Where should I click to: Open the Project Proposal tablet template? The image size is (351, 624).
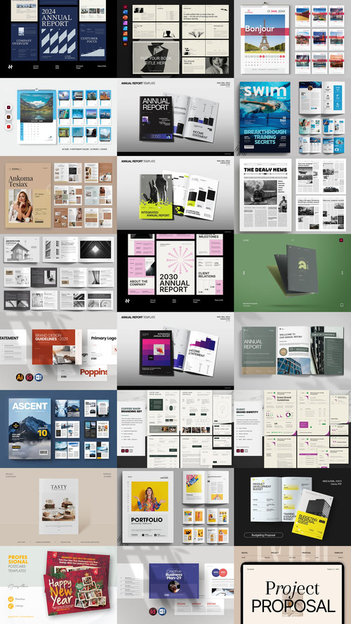[293, 585]
